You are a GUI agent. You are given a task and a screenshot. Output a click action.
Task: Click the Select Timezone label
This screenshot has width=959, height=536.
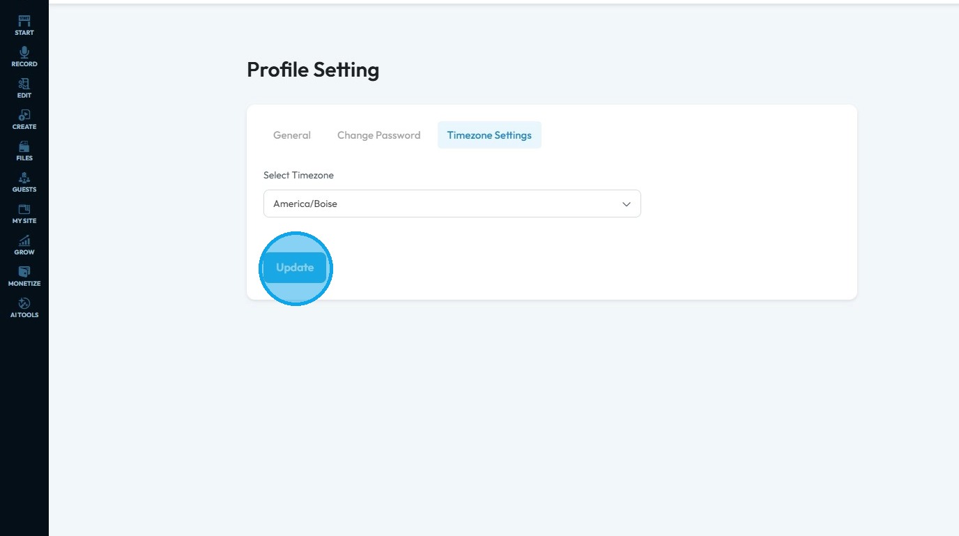click(298, 176)
